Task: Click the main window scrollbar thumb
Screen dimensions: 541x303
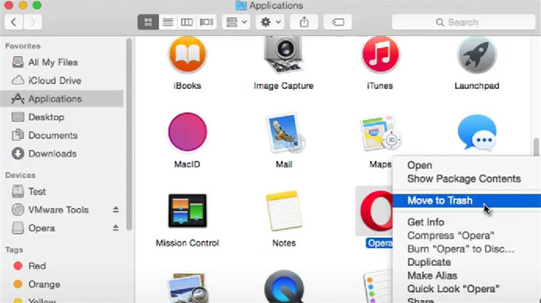Action: click(536, 146)
